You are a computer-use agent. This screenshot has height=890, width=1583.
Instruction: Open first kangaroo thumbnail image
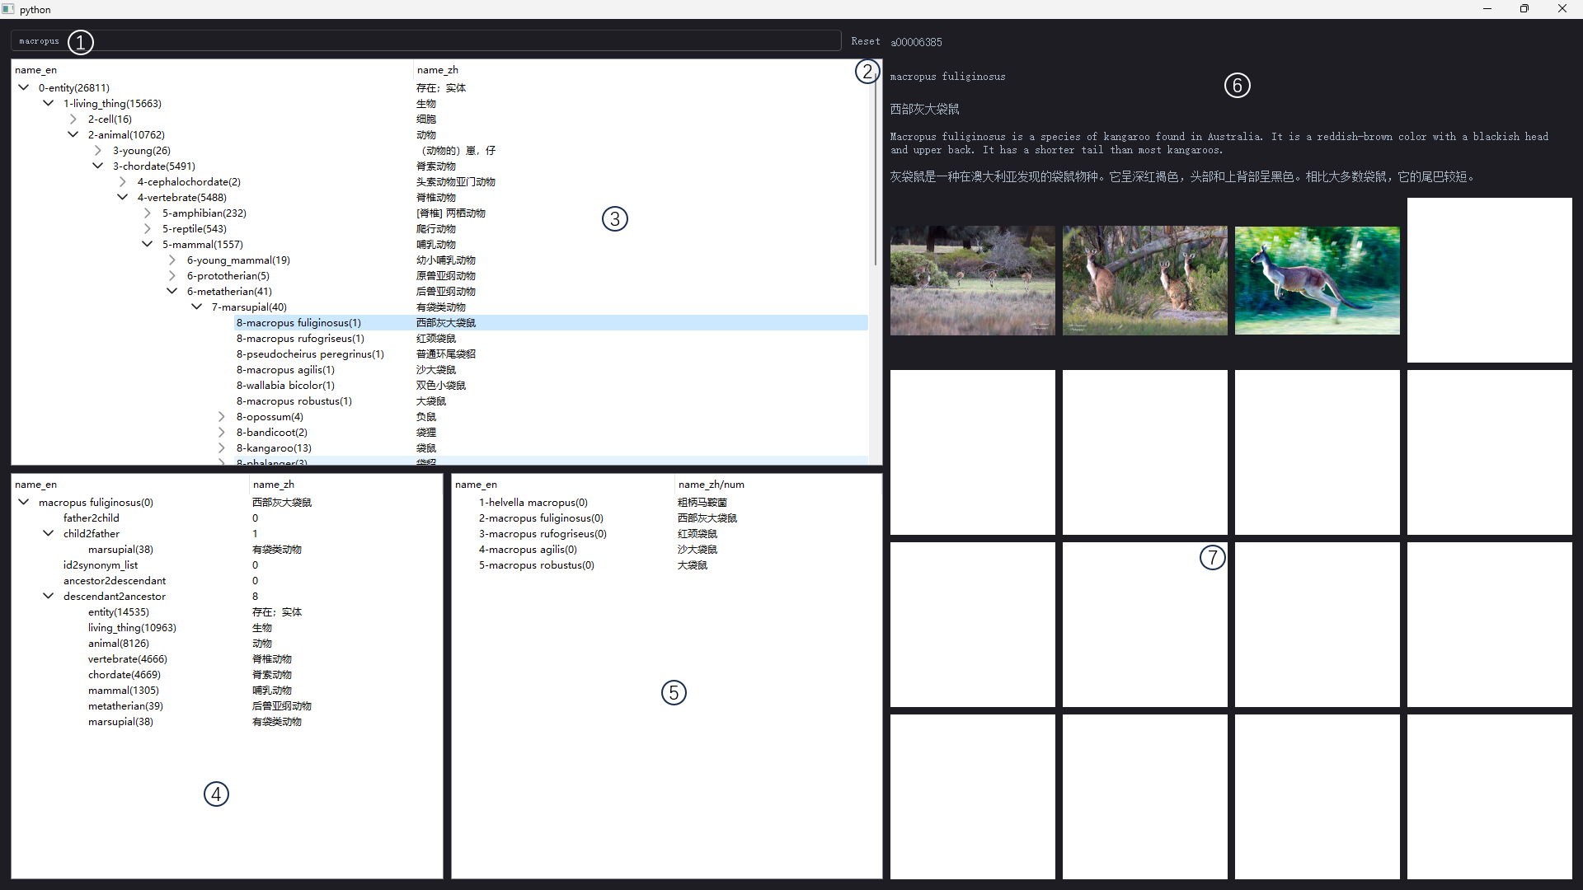(x=972, y=280)
